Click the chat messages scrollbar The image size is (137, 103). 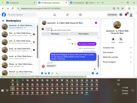point(98,61)
